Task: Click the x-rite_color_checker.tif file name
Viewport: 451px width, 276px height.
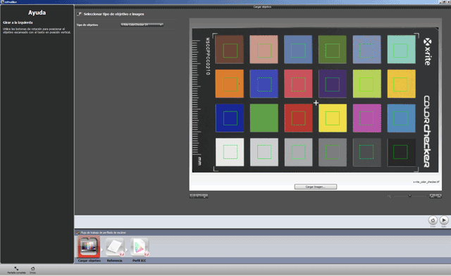Action: tap(426, 182)
